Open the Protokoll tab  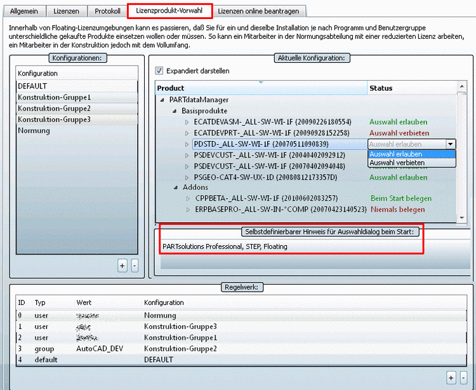click(x=107, y=11)
